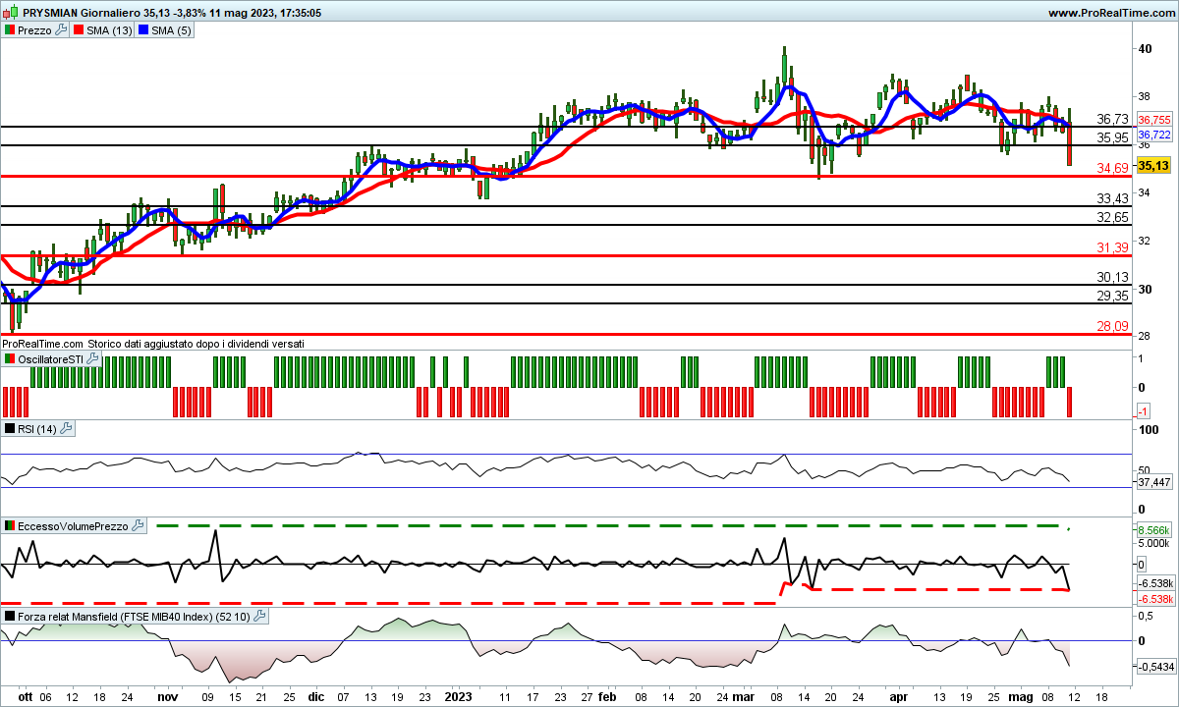Click the blue 36,722 SMA value tag

(1152, 135)
